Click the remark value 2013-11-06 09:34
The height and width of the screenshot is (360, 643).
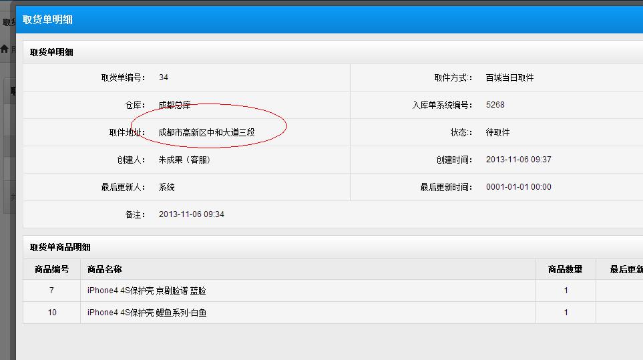click(x=192, y=214)
